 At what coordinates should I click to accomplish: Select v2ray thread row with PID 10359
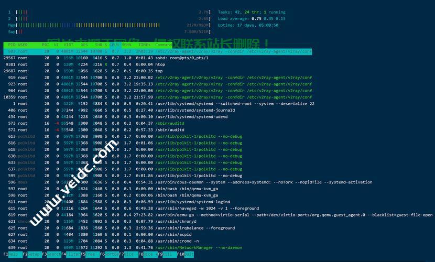coord(158,97)
